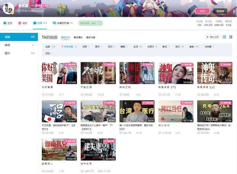Viewport: 237px width, 174px height.
Task: Switch to list view layout icon
Action: (231, 37)
